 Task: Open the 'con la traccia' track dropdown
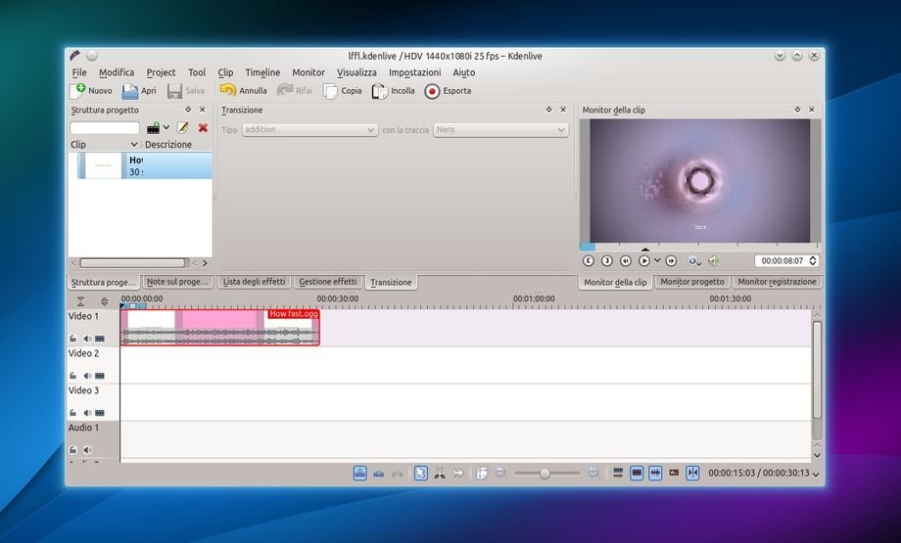click(x=499, y=130)
